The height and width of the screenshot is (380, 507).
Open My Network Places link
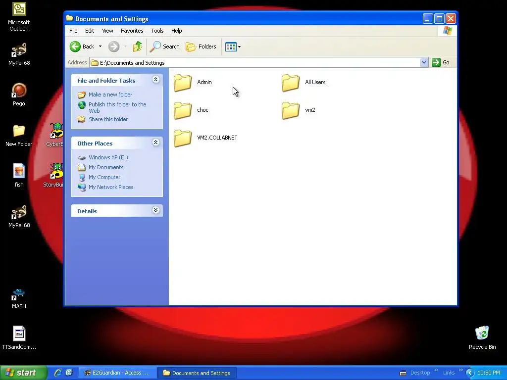coord(111,187)
